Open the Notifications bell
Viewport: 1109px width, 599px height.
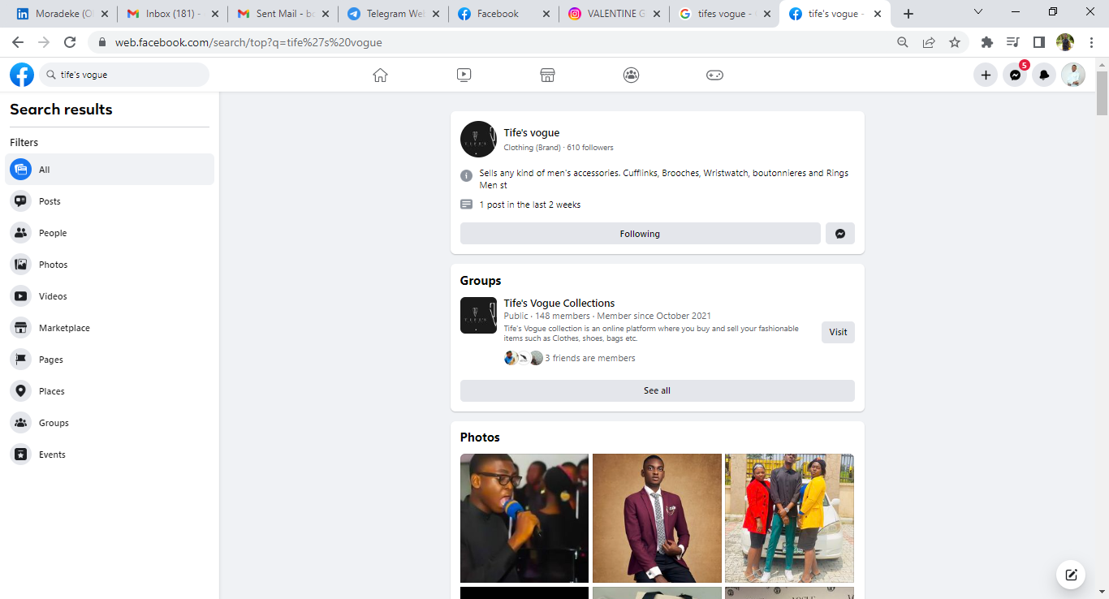coord(1044,75)
